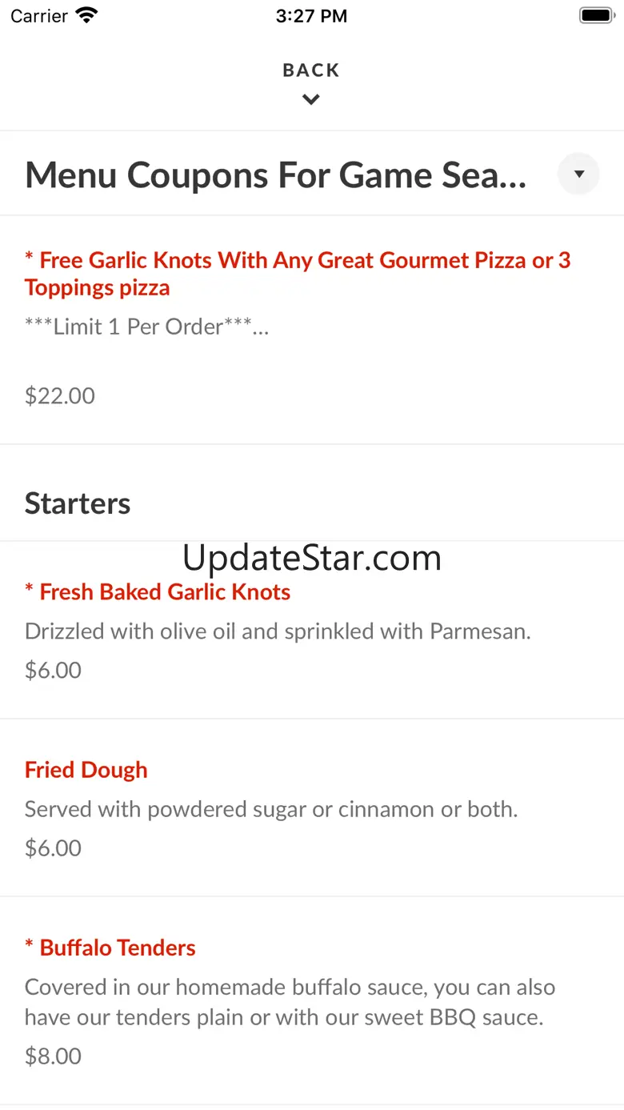Tap the Starters section header
This screenshot has width=624, height=1110.
78,503
